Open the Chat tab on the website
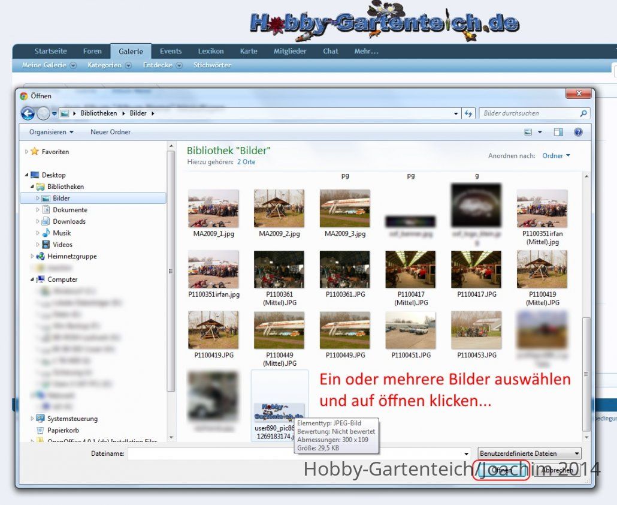The height and width of the screenshot is (505, 617). pyautogui.click(x=331, y=51)
